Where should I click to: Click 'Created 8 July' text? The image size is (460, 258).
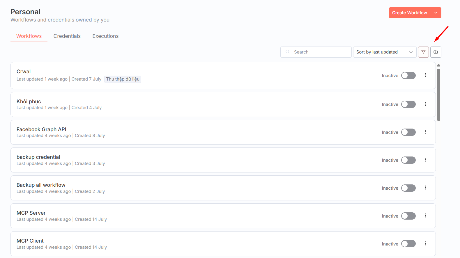pyautogui.click(x=90, y=136)
